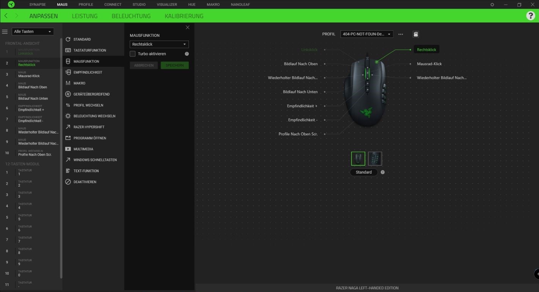
Task: Open the Profile top tab
Action: (86, 5)
